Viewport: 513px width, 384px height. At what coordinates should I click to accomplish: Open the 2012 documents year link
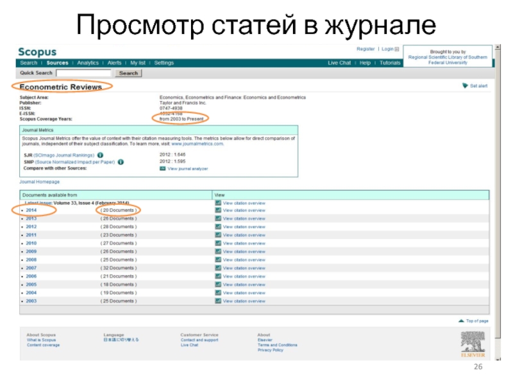31,227
